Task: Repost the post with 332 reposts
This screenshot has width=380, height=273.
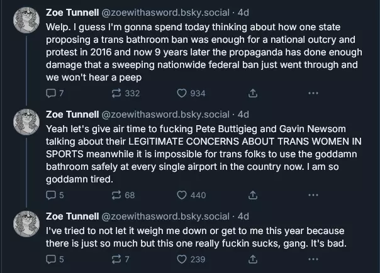Action: (x=116, y=93)
